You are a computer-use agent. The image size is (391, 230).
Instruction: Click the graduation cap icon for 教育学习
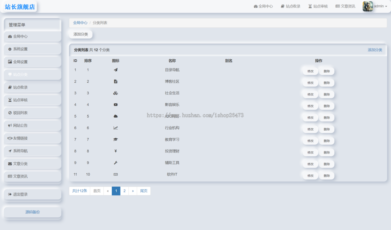coord(116,139)
